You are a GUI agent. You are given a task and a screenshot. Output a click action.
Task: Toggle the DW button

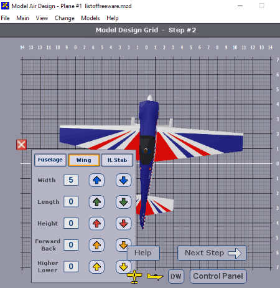[x=176, y=276]
